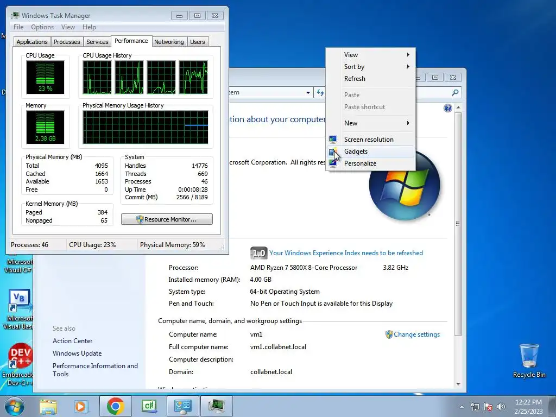Show hidden tray icons arrow
This screenshot has width=556, height=417.
click(x=462, y=407)
